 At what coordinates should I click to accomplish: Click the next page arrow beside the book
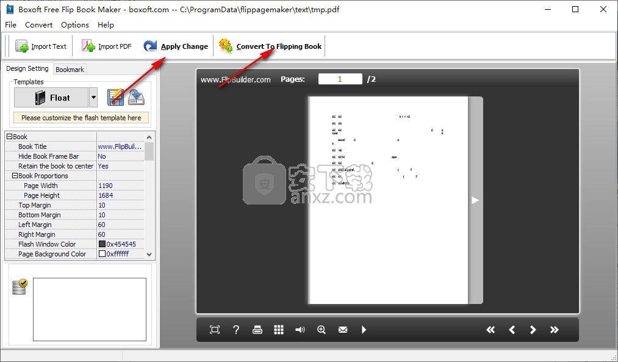[x=475, y=200]
